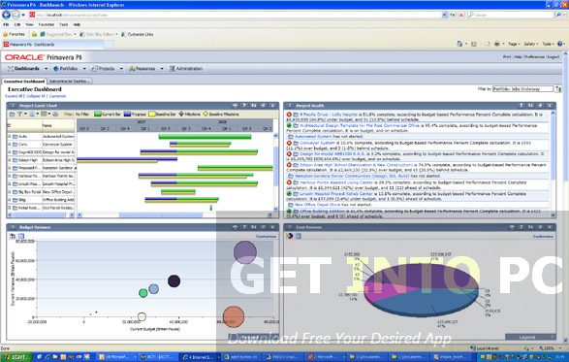Open the IE Tools menu in menu bar
The image size is (569, 362).
(x=64, y=24)
